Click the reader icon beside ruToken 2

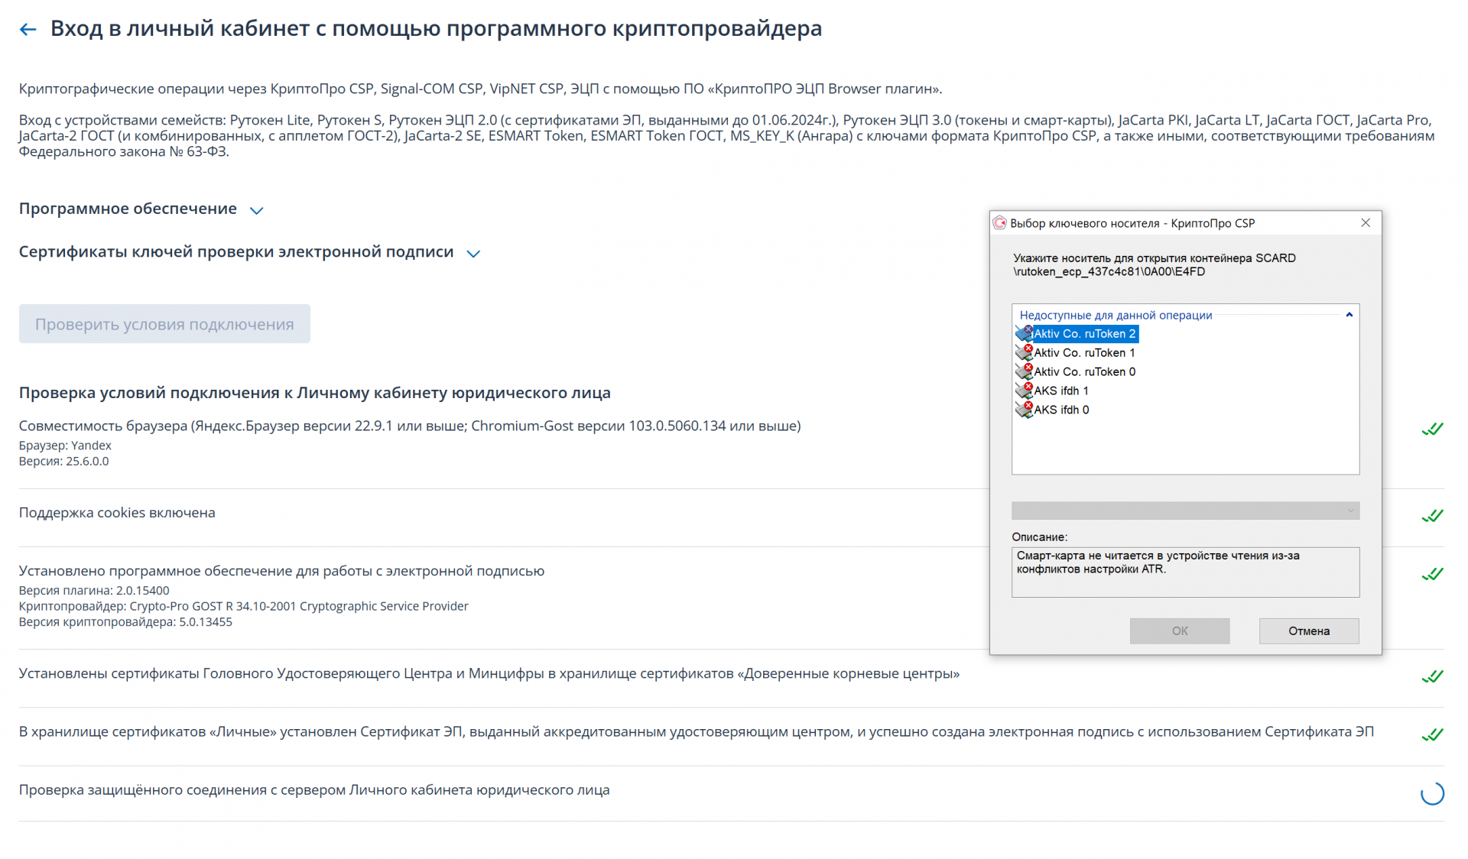point(1024,334)
